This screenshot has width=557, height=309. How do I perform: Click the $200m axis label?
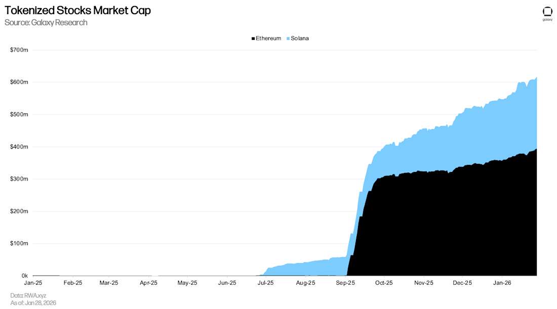19,211
